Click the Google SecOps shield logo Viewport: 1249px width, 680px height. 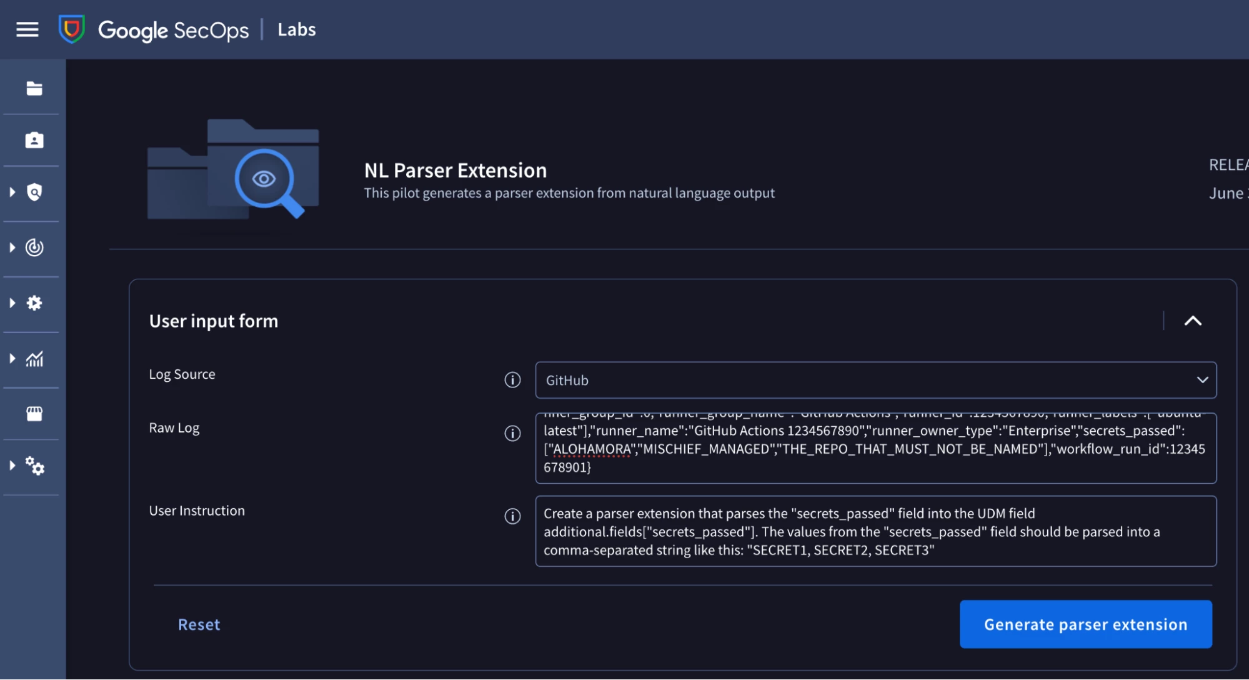coord(72,29)
